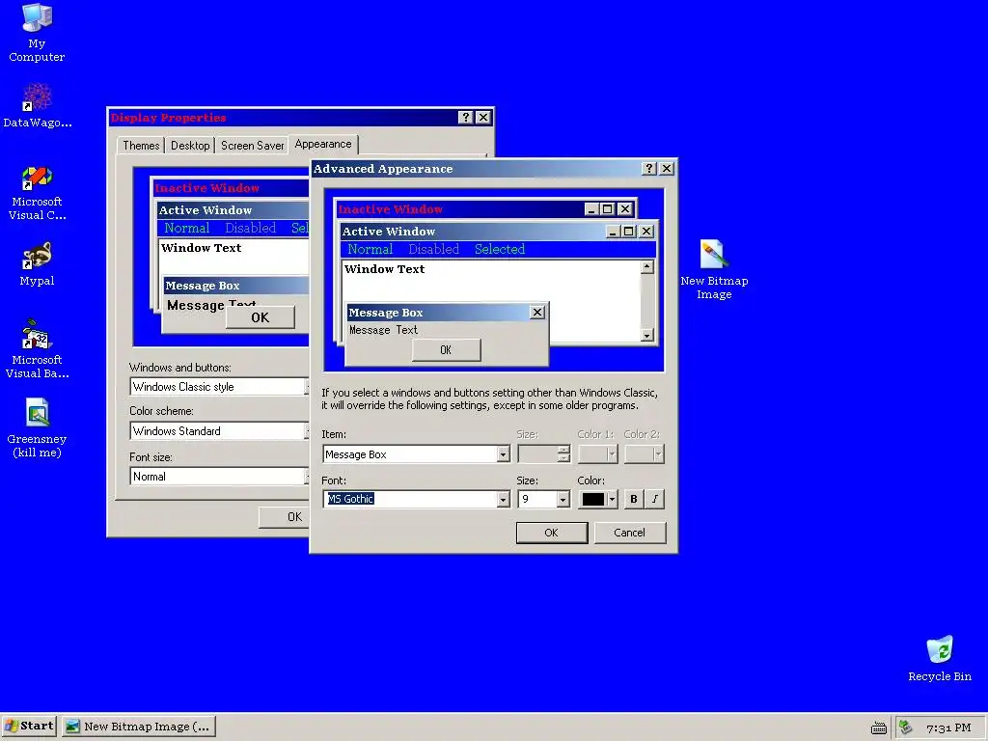Toggle the Bold font button

(633, 499)
